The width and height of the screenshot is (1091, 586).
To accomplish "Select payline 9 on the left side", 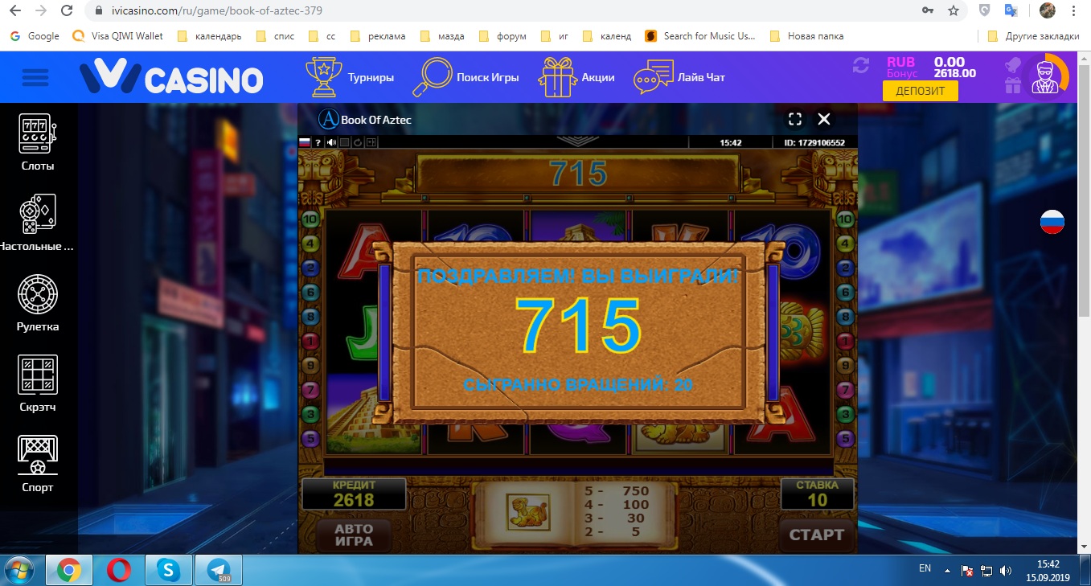I will [310, 366].
